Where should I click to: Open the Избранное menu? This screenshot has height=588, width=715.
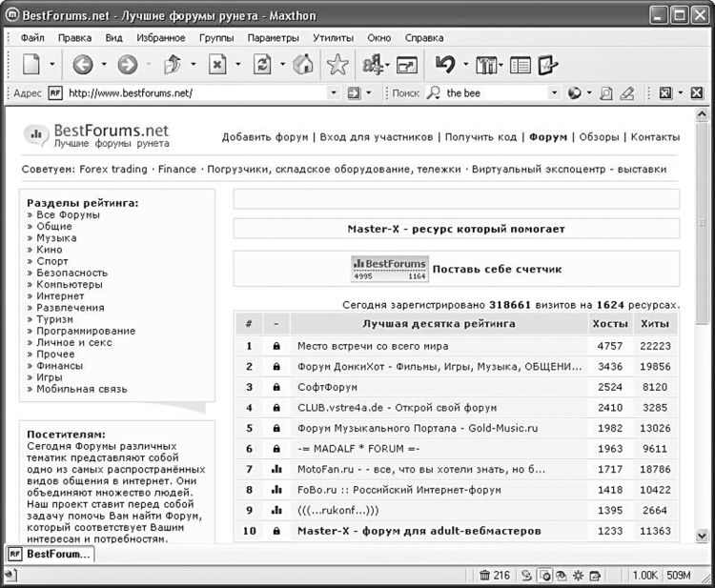tap(161, 38)
